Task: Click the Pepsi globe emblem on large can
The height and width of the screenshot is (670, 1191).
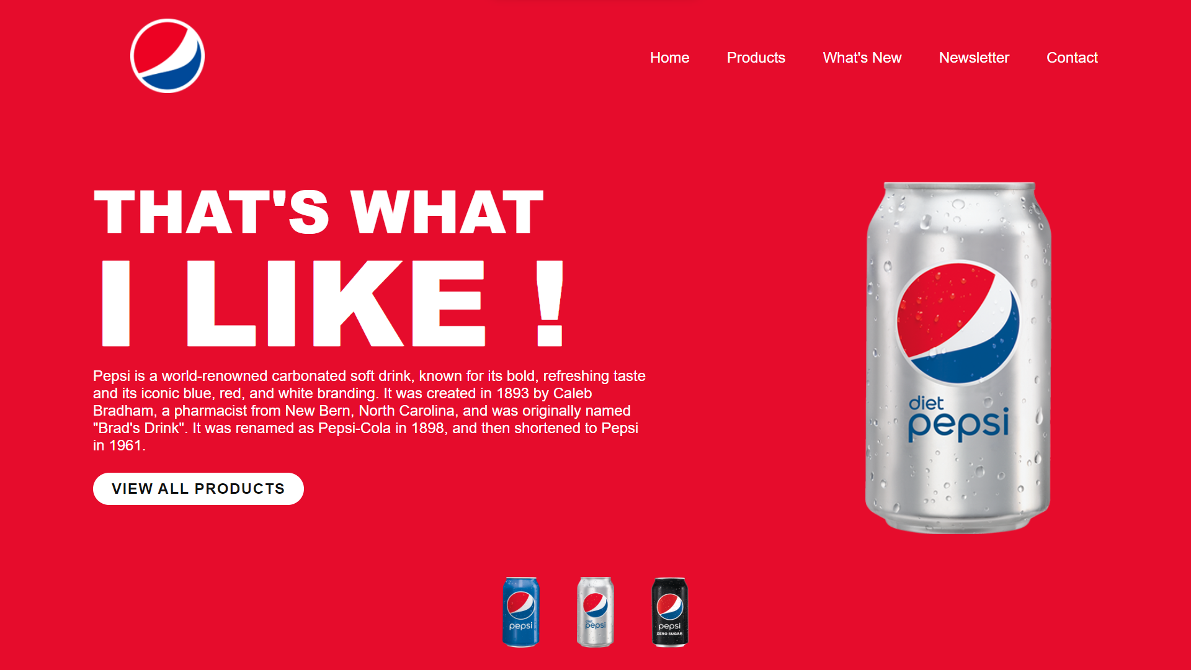Action: pos(958,323)
